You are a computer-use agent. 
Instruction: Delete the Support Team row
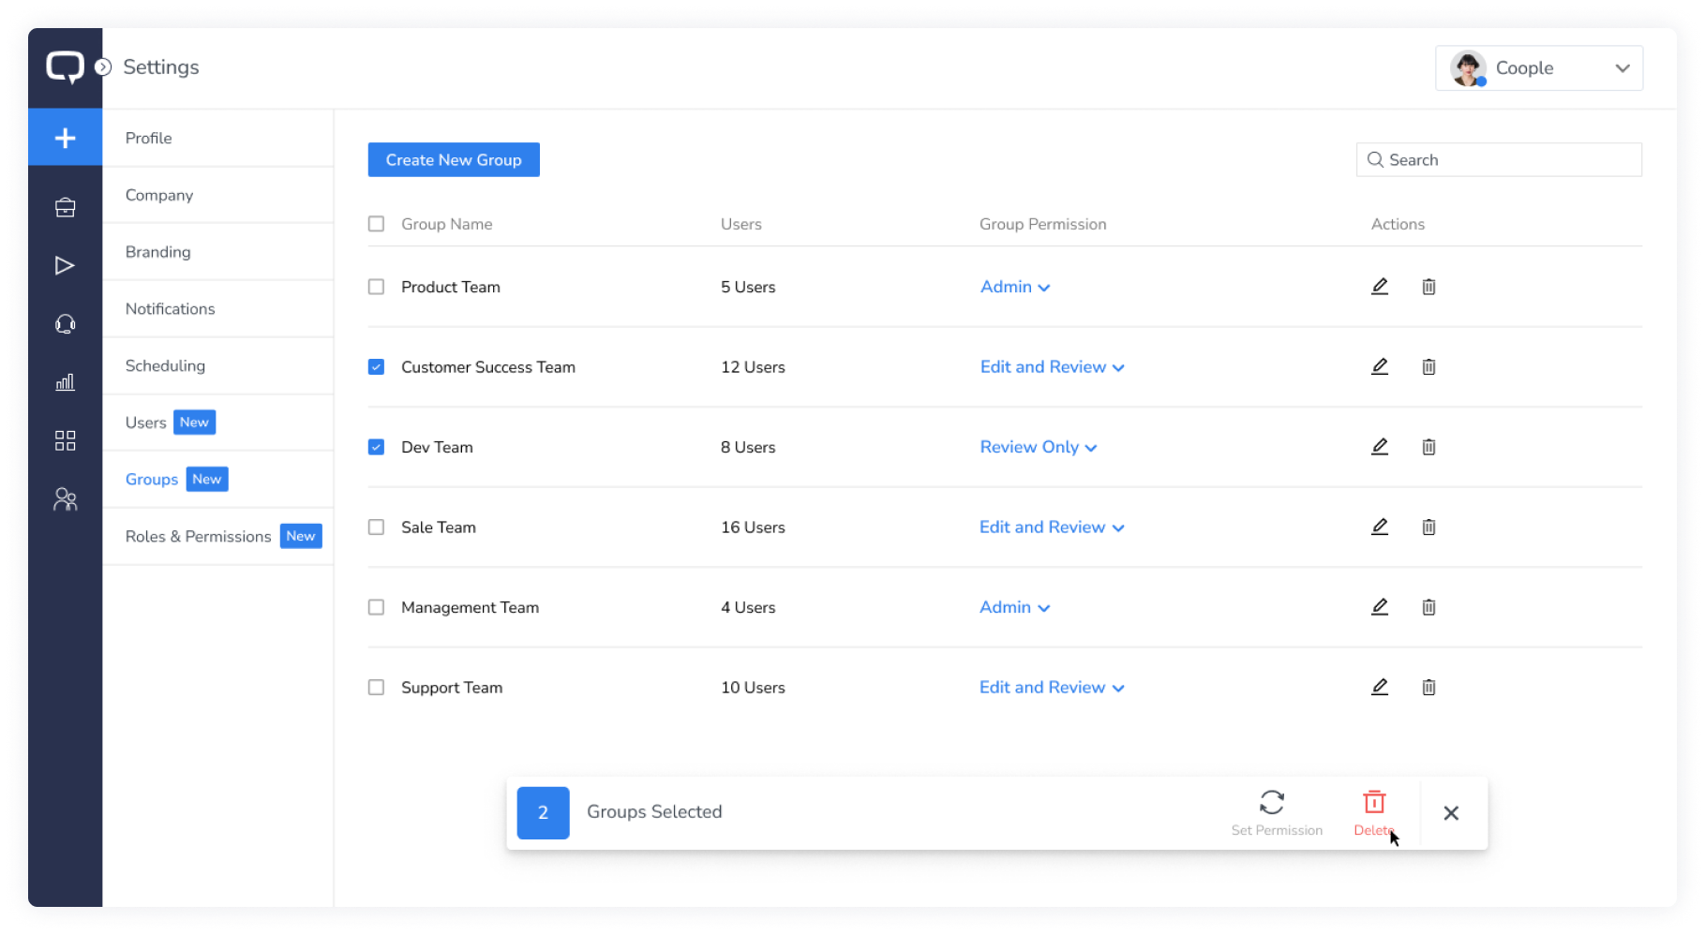[x=1428, y=688]
